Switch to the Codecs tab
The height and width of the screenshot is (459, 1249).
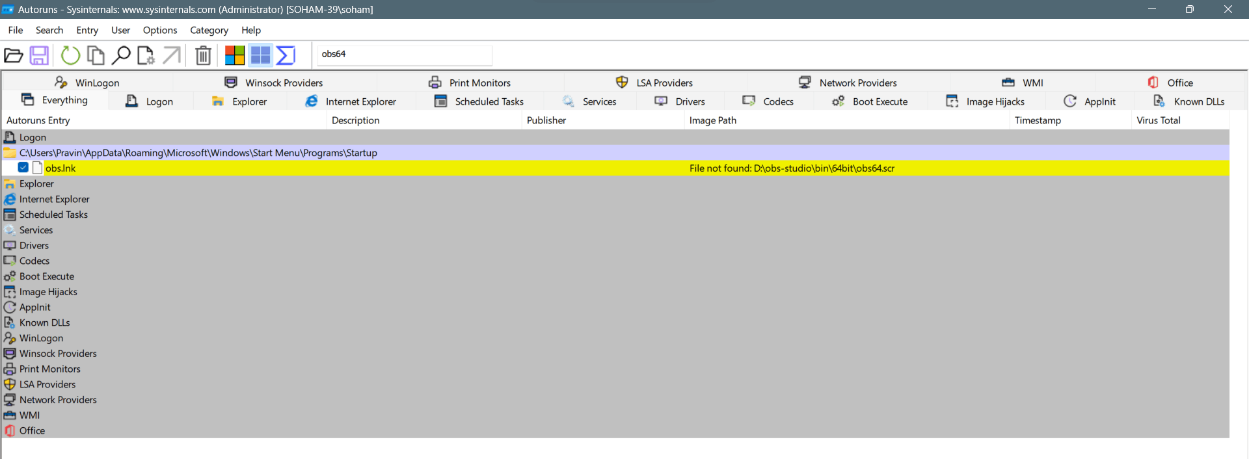click(x=768, y=101)
